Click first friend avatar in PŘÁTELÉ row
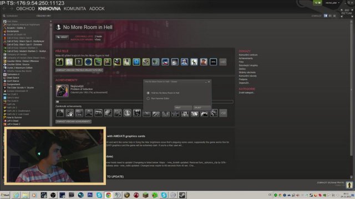 [59, 62]
